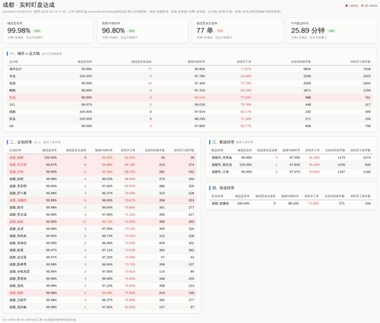380x323 pixels.
Task: Click the 414 cell in 众包经理 table
Action: click(162, 165)
